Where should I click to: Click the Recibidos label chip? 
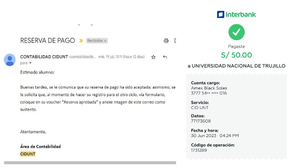tap(95, 41)
